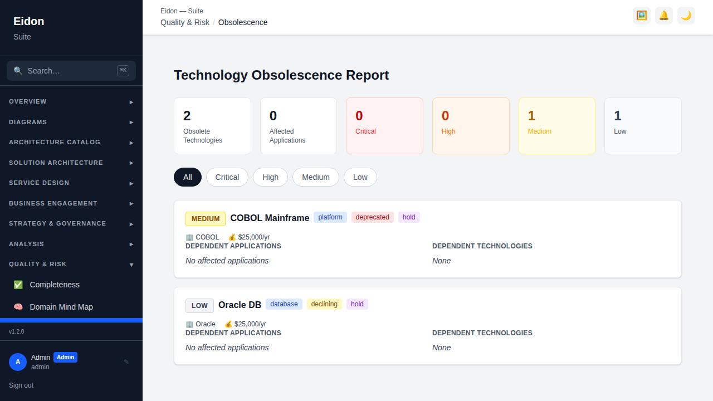This screenshot has height=401, width=713.
Task: Click the Oracle vendor building icon
Action: (189, 324)
